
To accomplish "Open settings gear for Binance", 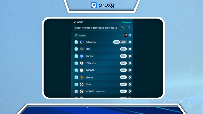I will tap(130, 77).
